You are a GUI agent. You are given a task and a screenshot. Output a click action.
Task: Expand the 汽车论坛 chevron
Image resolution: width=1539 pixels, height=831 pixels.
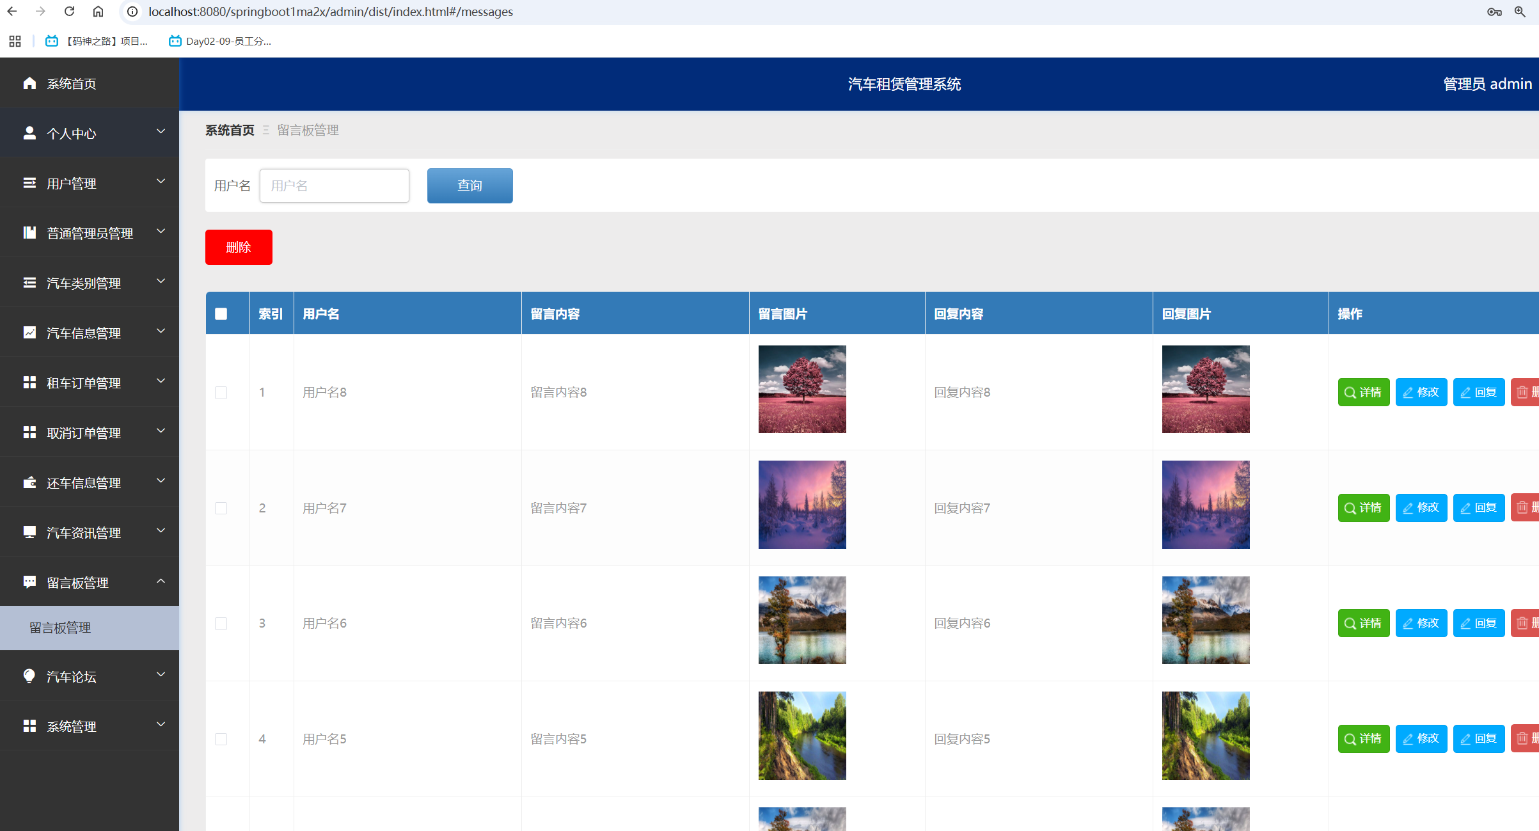point(161,674)
